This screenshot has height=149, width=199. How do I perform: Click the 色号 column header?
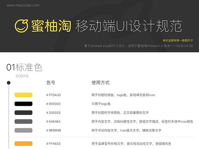click(x=51, y=83)
